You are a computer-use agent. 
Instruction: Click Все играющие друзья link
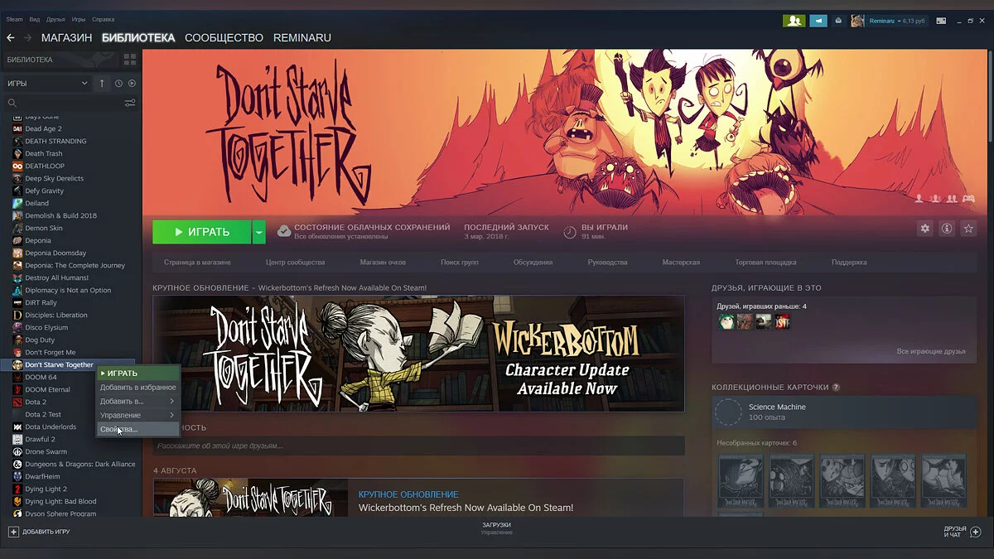click(x=931, y=351)
